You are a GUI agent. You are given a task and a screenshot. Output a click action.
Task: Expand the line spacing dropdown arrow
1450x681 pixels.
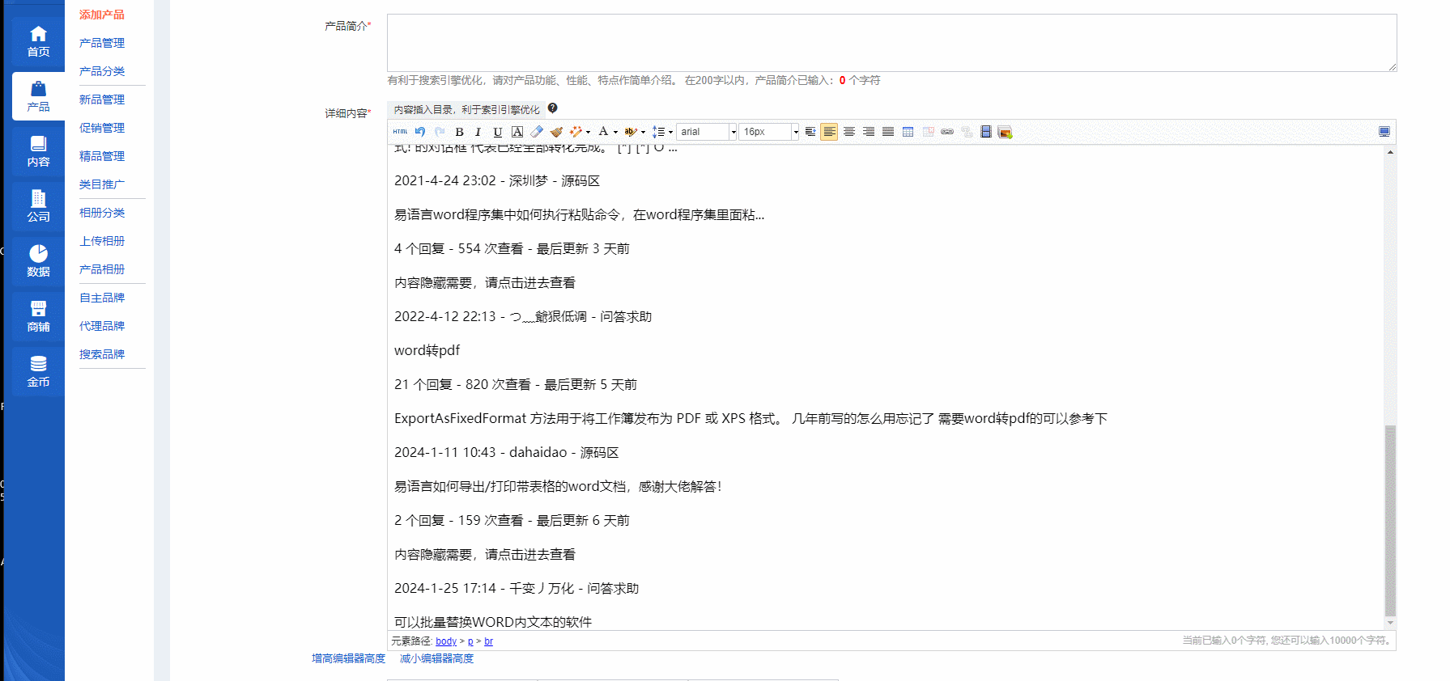tap(670, 132)
